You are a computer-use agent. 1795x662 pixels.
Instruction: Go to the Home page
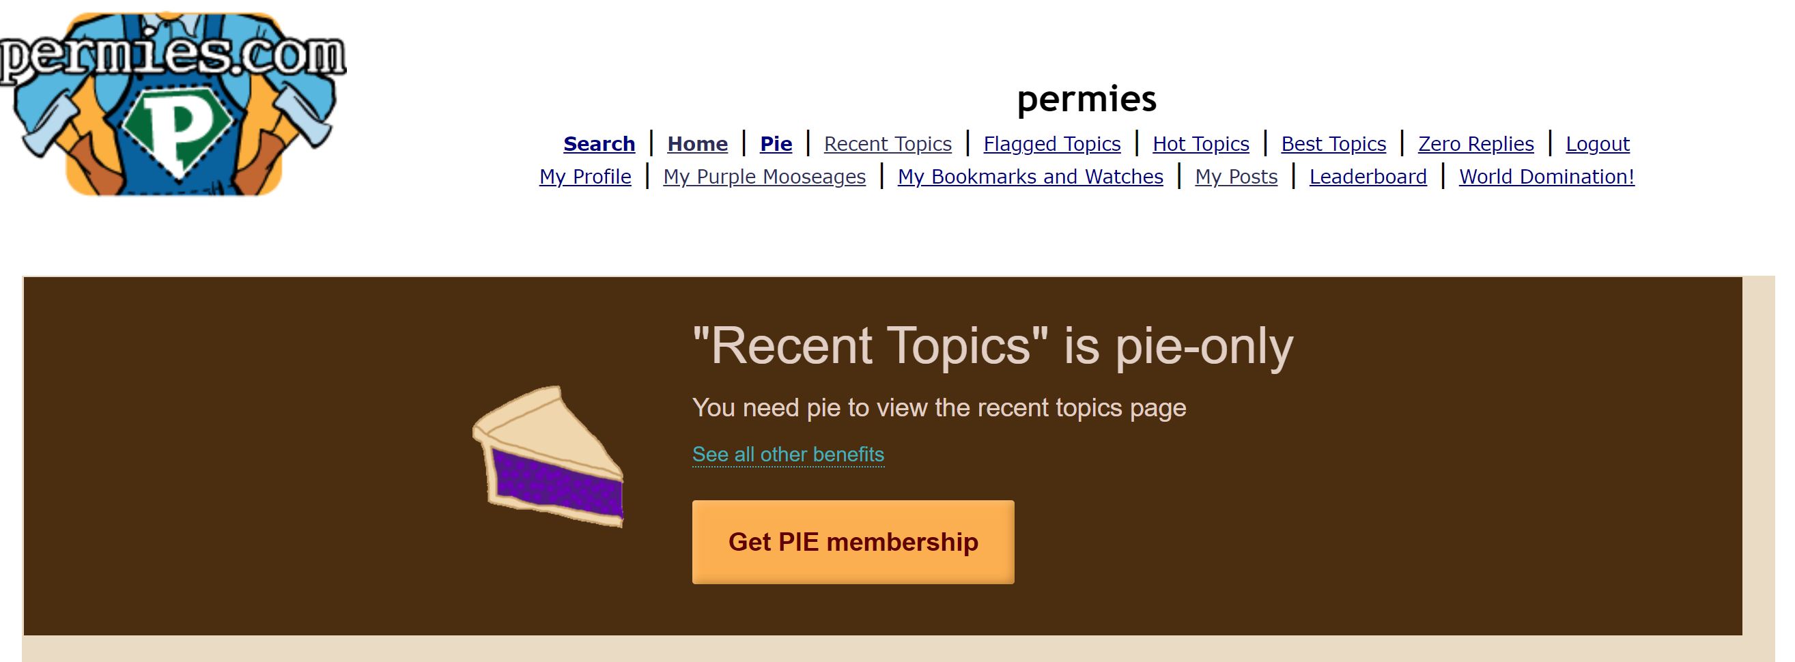(x=698, y=144)
